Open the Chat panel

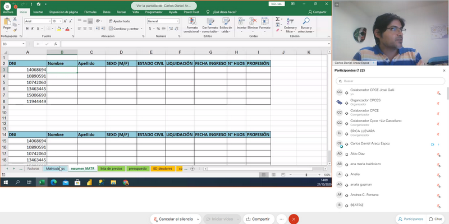[x=436, y=219]
